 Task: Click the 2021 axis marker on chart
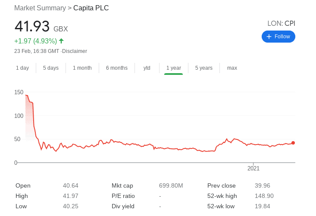(253, 168)
